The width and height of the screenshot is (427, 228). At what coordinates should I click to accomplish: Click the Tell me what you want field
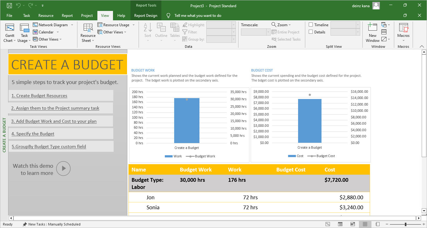point(198,16)
